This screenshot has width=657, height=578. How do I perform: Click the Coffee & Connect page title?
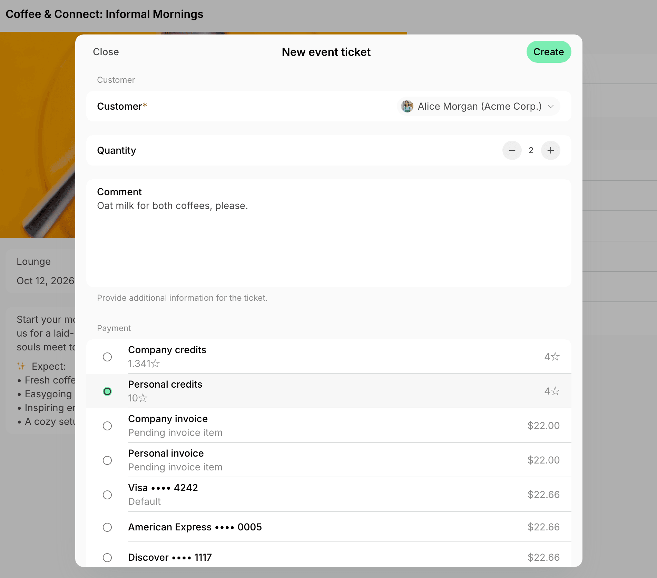coord(105,14)
